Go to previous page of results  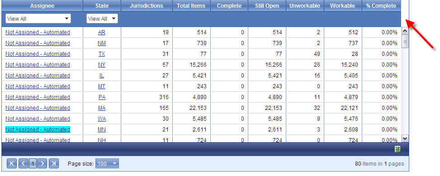[x=24, y=163]
